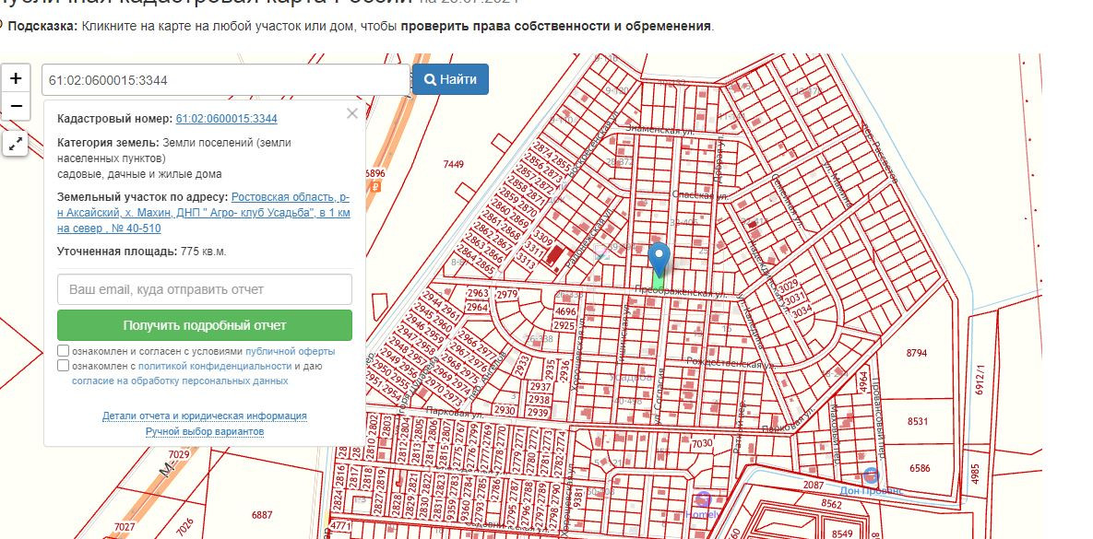Select parcel 8549 on the map
This screenshot has width=1093, height=539.
click(842, 534)
